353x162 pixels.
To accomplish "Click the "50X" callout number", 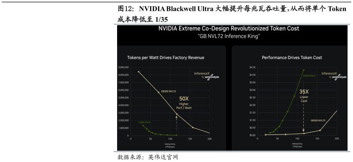I will point(184,98).
